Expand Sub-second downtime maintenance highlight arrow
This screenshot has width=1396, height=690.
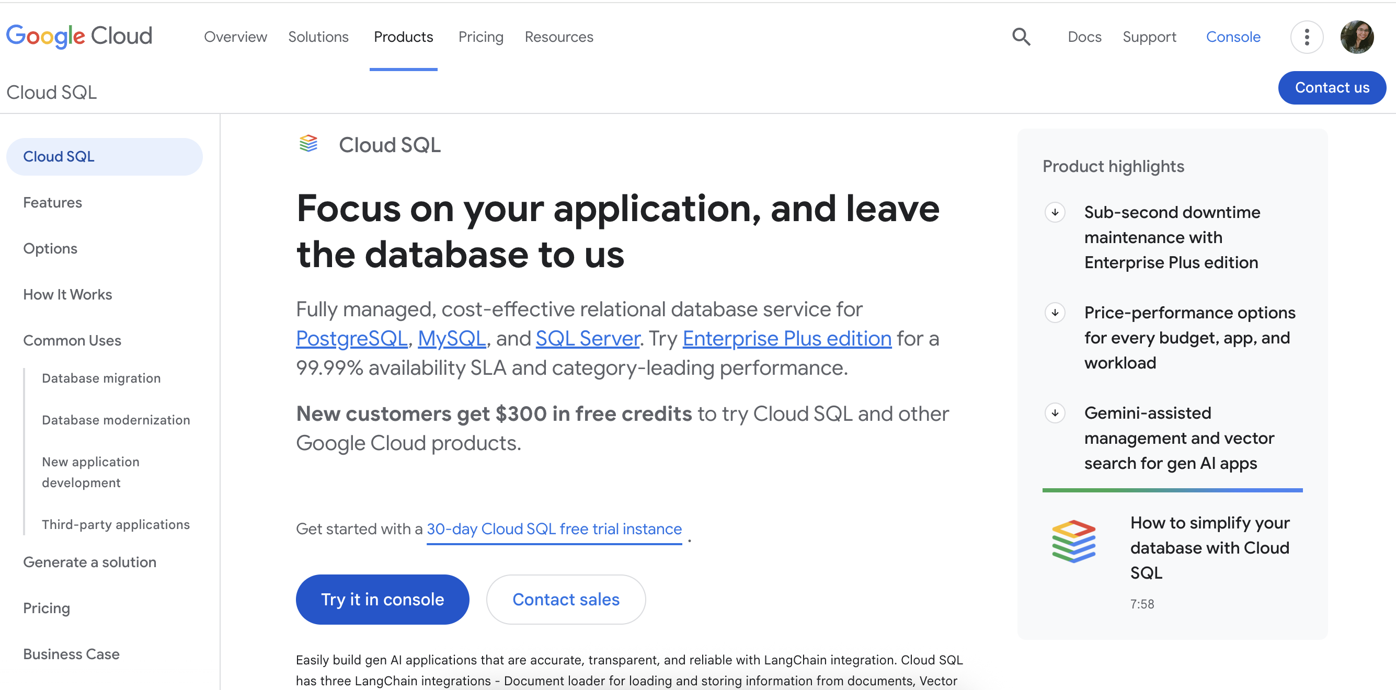[x=1055, y=212]
